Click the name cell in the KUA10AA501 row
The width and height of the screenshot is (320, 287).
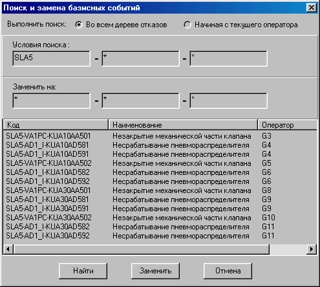[182, 136]
